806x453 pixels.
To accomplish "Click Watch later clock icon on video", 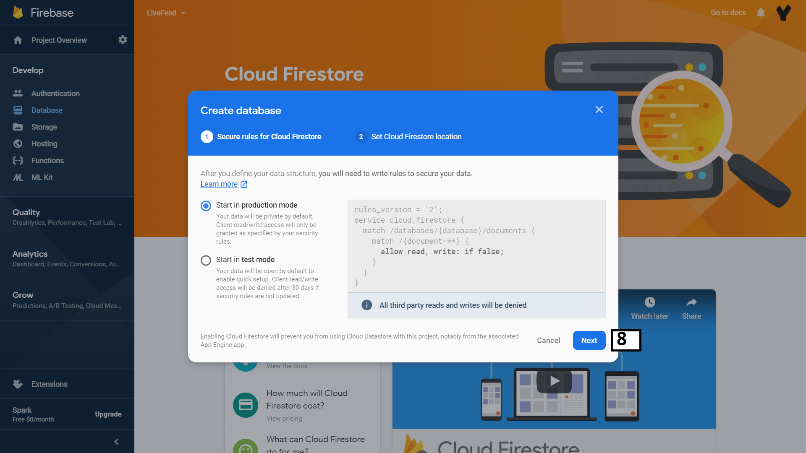I will pyautogui.click(x=650, y=302).
